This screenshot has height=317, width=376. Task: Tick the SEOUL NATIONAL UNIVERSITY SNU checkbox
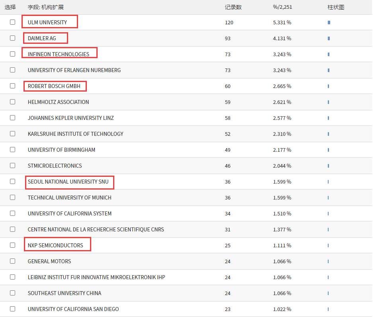pyautogui.click(x=12, y=182)
